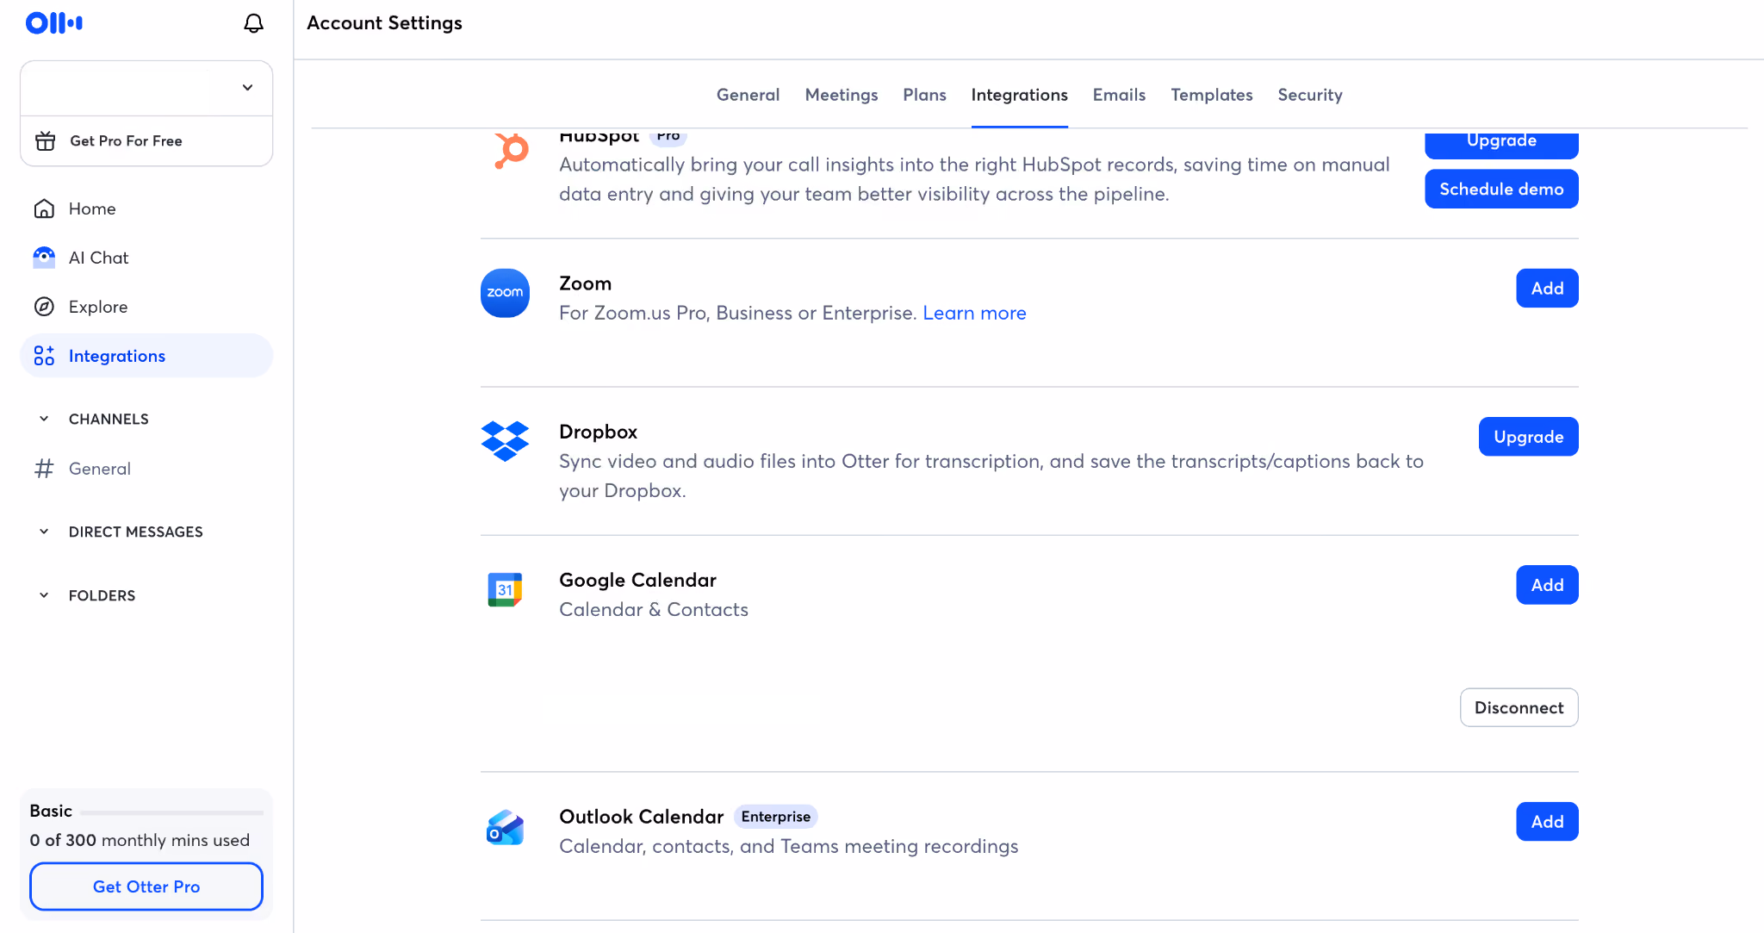The height and width of the screenshot is (933, 1764).
Task: Disconnect the connected calendar account
Action: point(1519,707)
